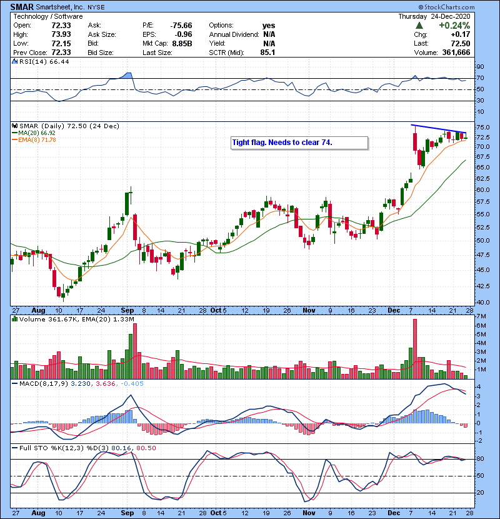This screenshot has height=519, width=500.
Task: Click the MA(20) 66.92 legend entry
Action: click(x=33, y=133)
